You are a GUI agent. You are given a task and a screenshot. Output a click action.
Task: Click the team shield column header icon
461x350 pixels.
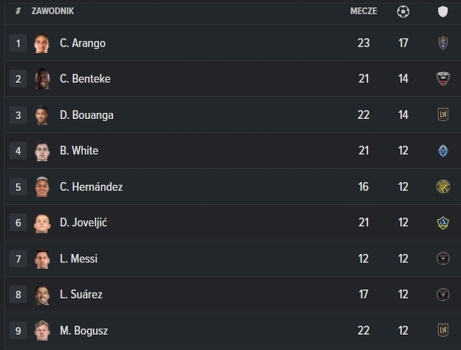tap(442, 12)
